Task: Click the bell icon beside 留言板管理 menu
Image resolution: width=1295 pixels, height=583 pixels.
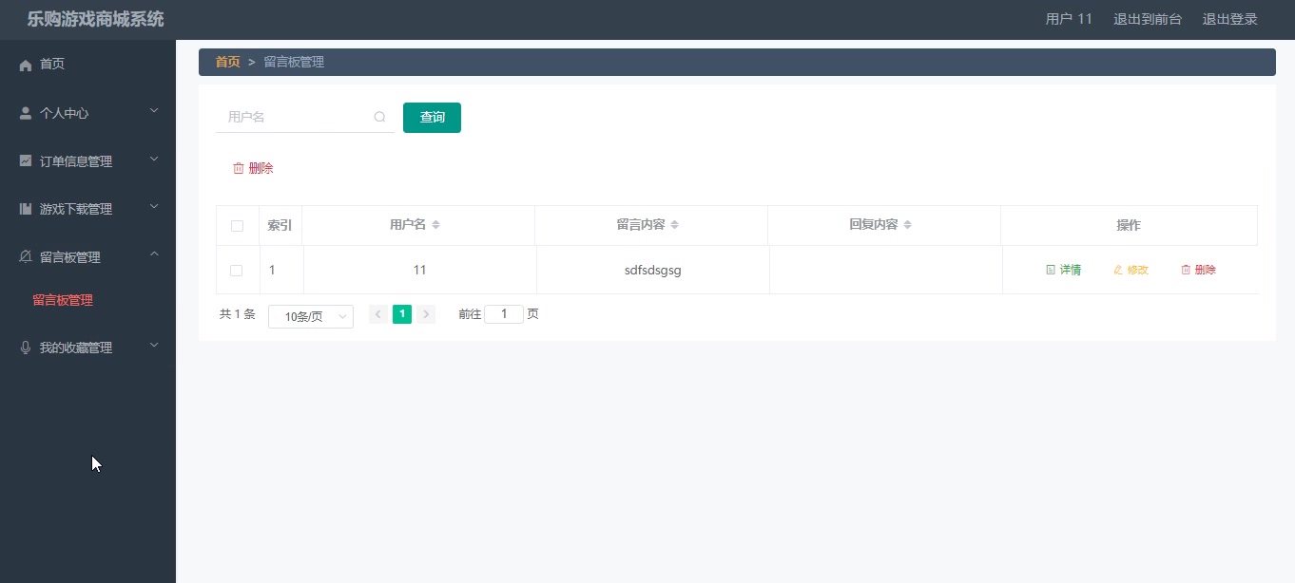Action: click(x=26, y=257)
